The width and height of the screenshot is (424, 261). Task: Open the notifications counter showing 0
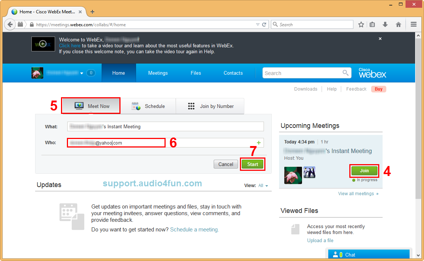(91, 73)
